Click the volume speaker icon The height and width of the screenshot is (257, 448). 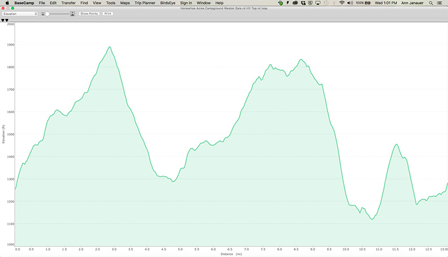pyautogui.click(x=350, y=3)
